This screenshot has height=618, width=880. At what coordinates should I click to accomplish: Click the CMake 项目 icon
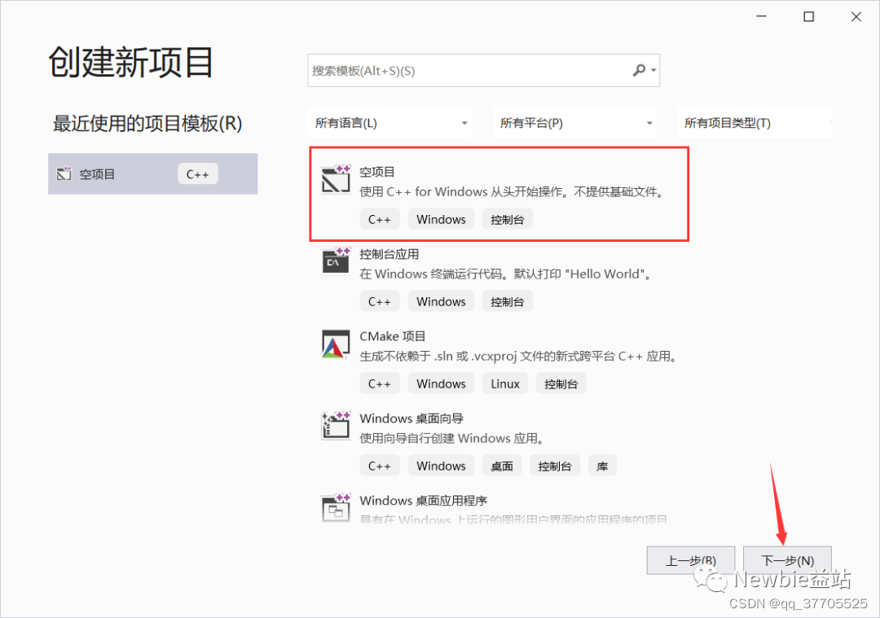336,344
